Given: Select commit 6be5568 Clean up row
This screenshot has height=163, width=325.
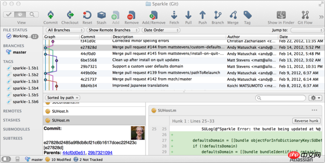Looking at the screenshot, I should coord(184,60).
